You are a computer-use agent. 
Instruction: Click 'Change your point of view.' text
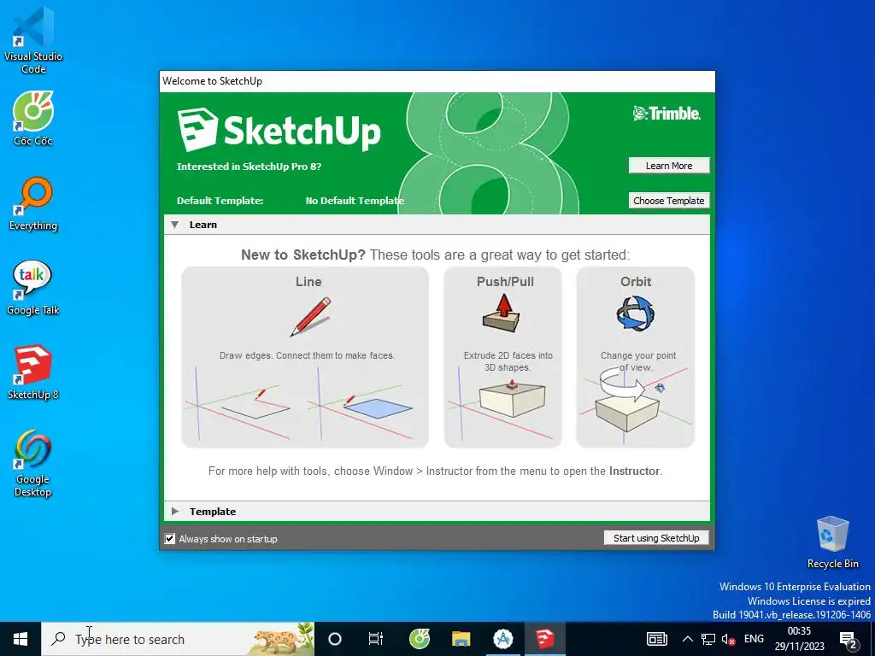pyautogui.click(x=637, y=361)
